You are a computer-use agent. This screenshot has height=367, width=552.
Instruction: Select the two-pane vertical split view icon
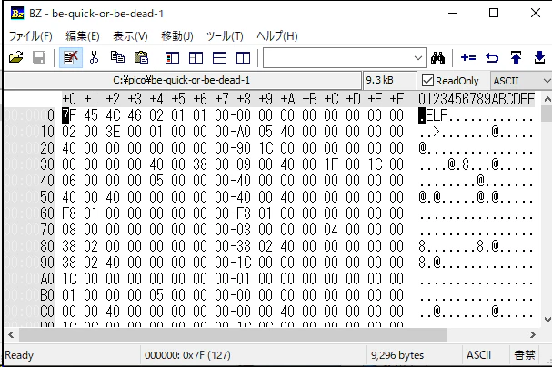pos(196,57)
